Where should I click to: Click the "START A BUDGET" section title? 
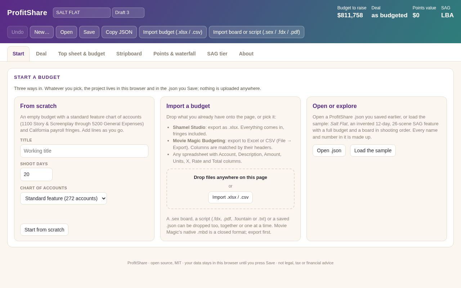click(37, 77)
